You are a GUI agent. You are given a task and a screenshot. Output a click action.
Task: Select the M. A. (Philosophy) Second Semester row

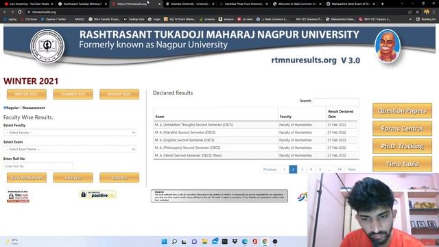[x=255, y=148]
